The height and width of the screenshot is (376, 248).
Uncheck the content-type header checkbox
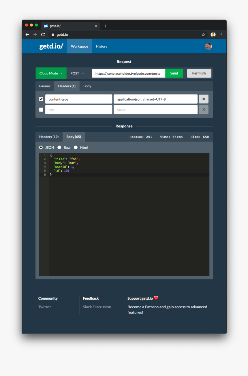click(41, 99)
